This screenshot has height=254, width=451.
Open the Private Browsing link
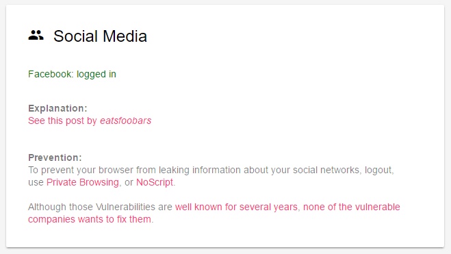point(83,182)
